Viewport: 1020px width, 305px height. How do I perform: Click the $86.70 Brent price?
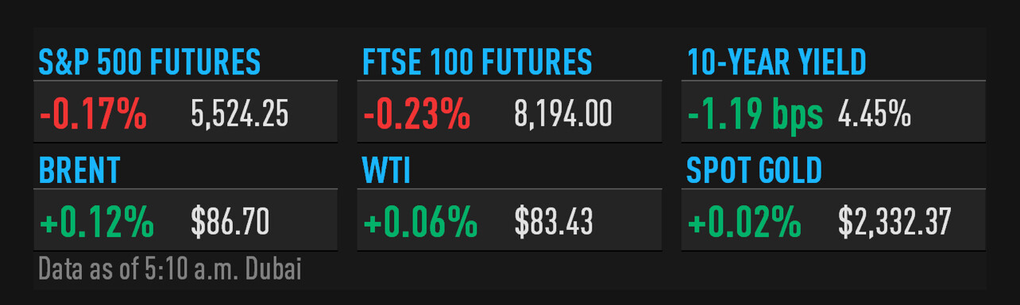[230, 223]
